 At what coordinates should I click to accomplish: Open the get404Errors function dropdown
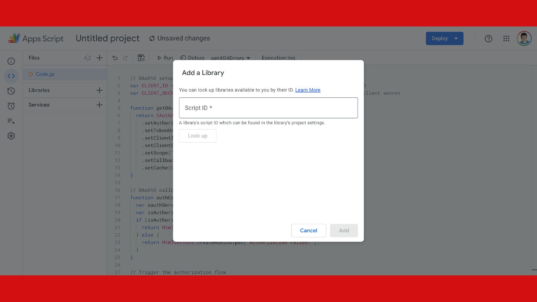(x=230, y=58)
